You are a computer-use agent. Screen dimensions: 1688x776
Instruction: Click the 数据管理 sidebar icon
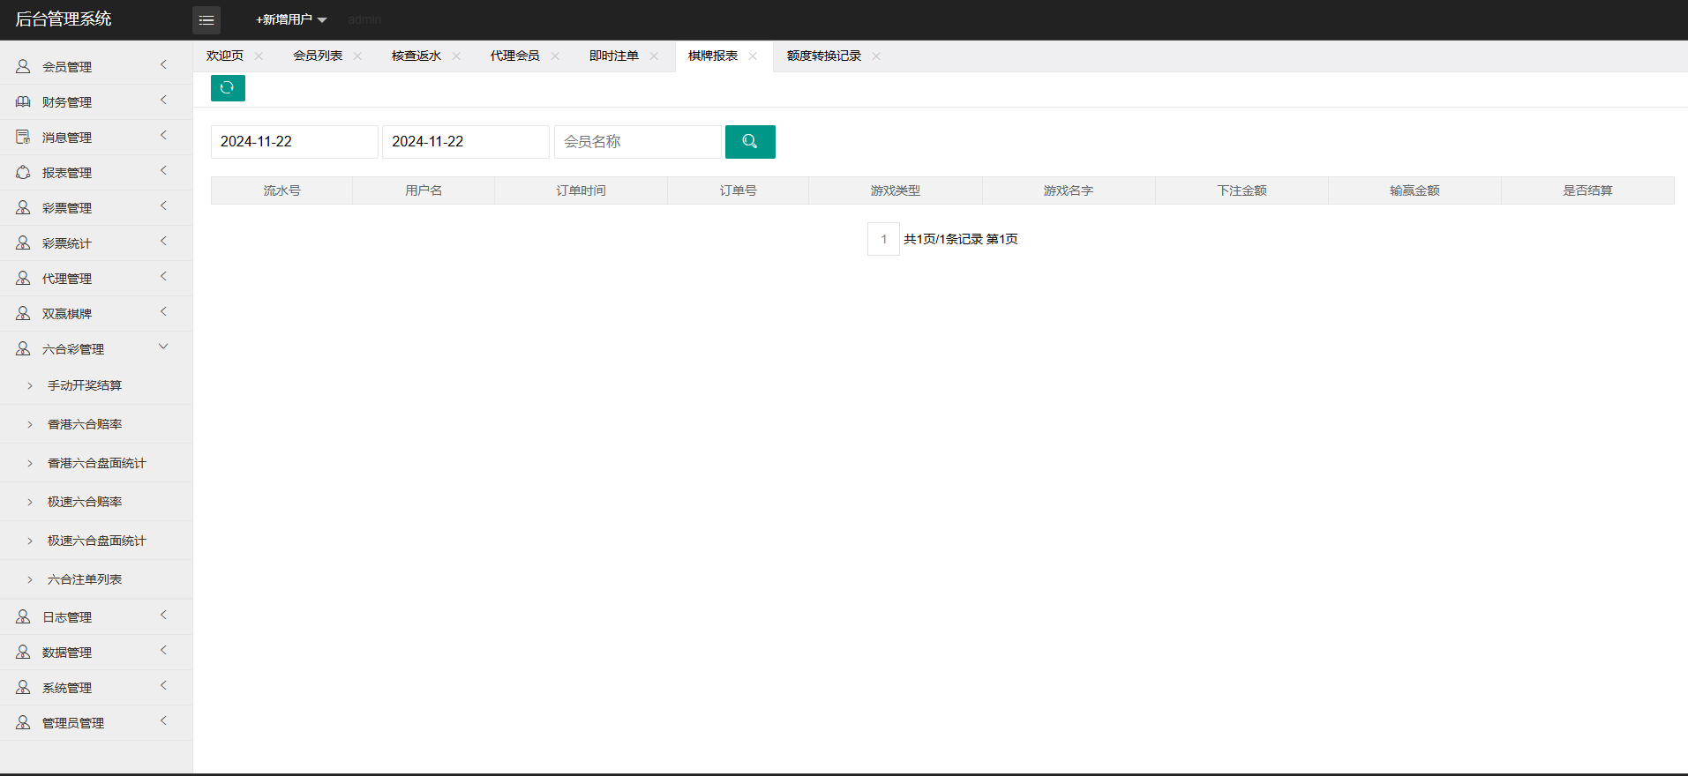click(x=23, y=652)
